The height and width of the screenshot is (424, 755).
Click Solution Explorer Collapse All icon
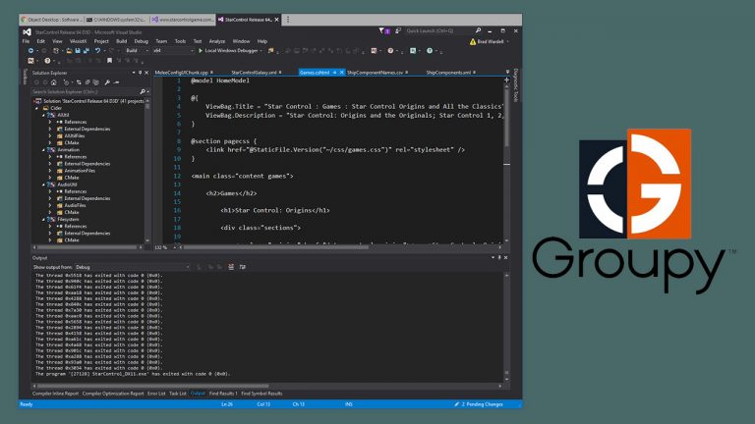coord(87,82)
